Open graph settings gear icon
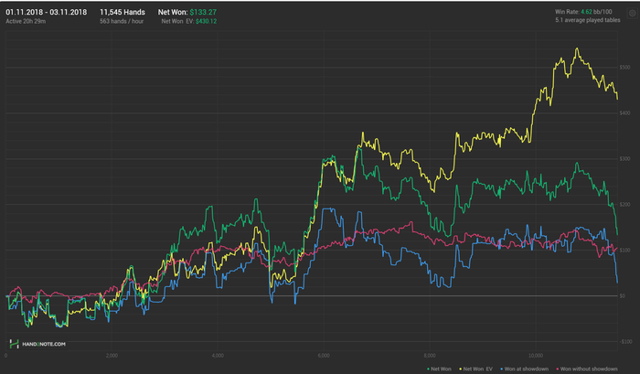Image resolution: width=640 pixels, height=374 pixels. pos(633,13)
